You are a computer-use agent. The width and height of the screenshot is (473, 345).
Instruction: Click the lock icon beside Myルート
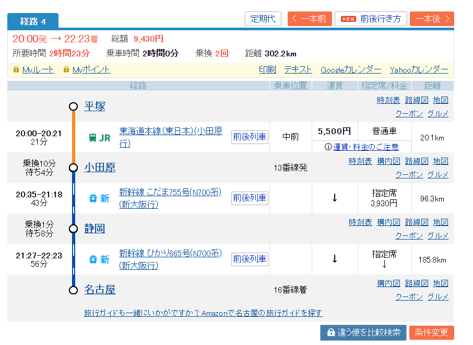tap(16, 69)
